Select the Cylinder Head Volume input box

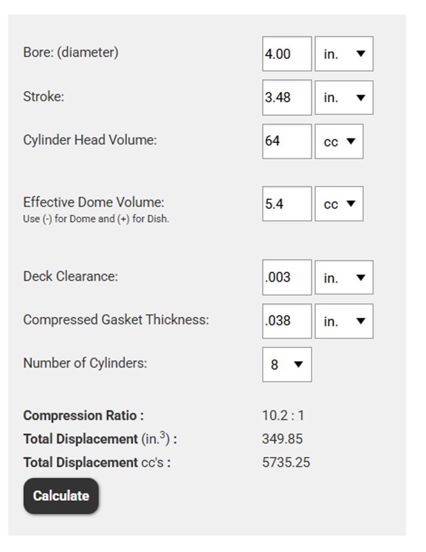click(286, 141)
